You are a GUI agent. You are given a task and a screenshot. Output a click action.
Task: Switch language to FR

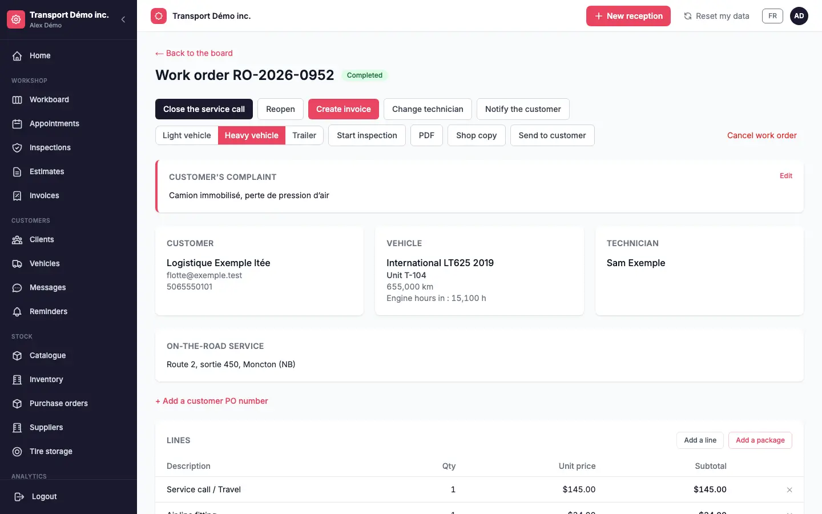tap(772, 16)
